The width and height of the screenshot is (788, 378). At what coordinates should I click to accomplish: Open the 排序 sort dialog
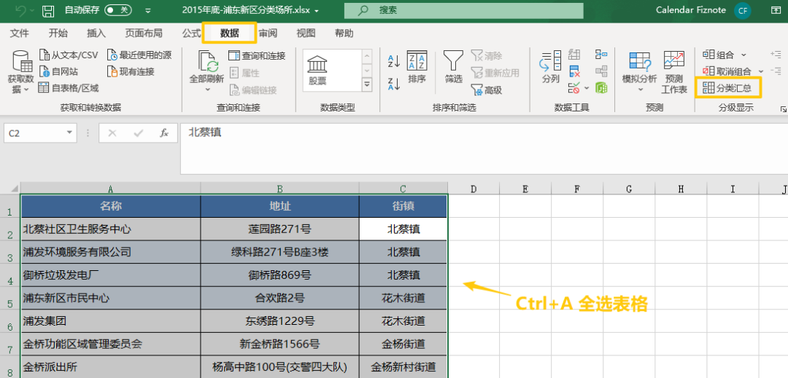click(417, 67)
